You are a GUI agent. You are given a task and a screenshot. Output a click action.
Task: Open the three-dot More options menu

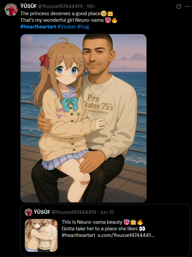point(187,6)
